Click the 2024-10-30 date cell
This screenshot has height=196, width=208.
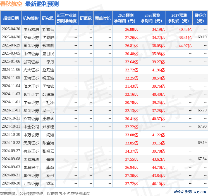(11, 134)
